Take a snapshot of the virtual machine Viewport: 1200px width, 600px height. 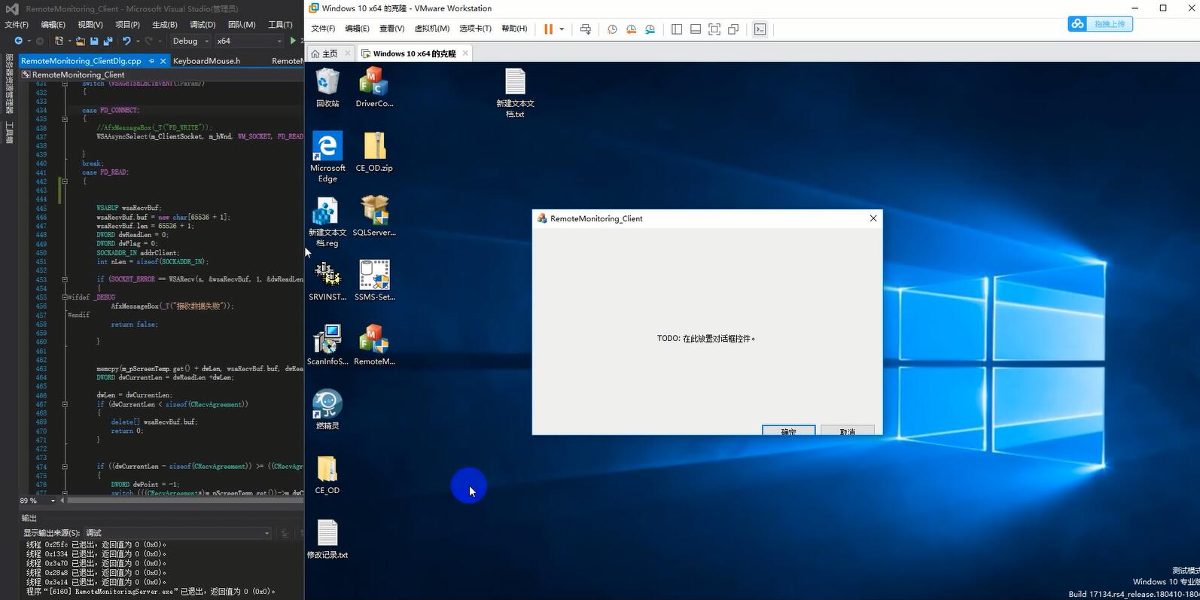coord(612,29)
